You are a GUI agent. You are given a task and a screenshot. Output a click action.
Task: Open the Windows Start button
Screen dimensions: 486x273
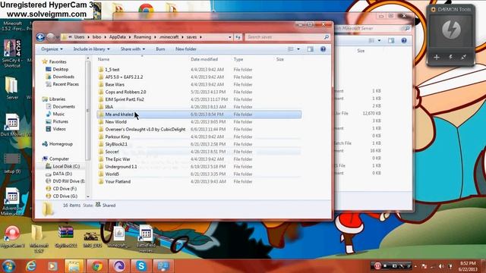[x=8, y=266]
